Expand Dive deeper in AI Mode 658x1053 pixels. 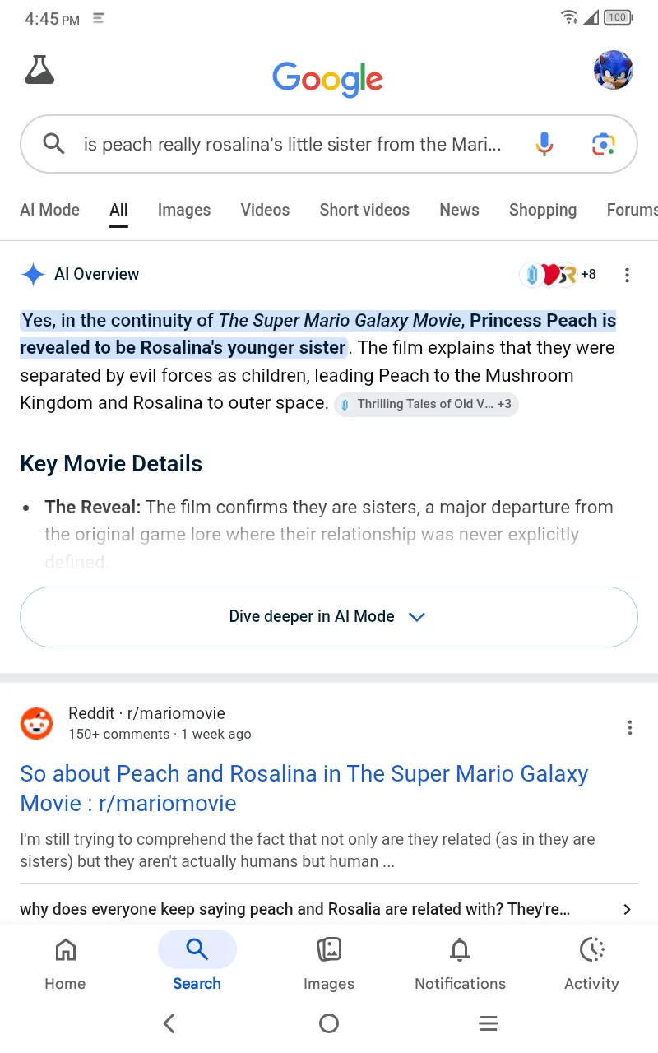click(x=329, y=617)
